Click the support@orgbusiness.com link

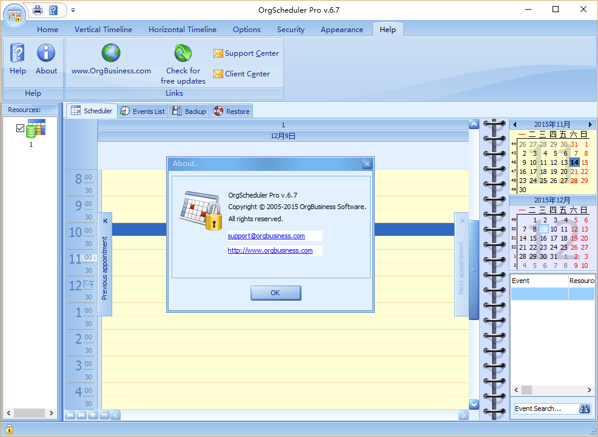point(266,236)
